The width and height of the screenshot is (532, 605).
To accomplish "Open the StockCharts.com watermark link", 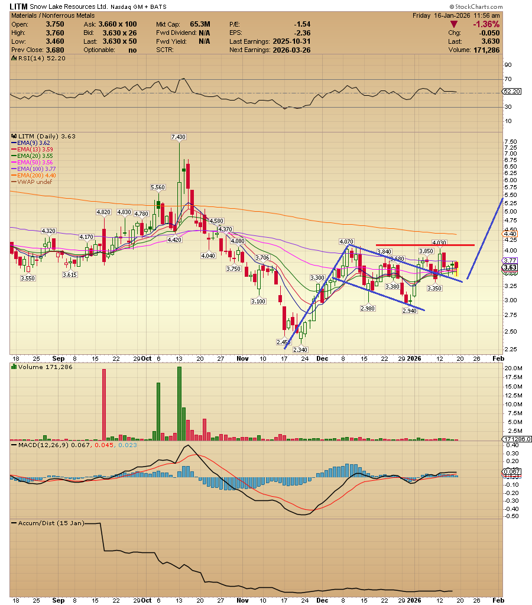I will click(476, 7).
